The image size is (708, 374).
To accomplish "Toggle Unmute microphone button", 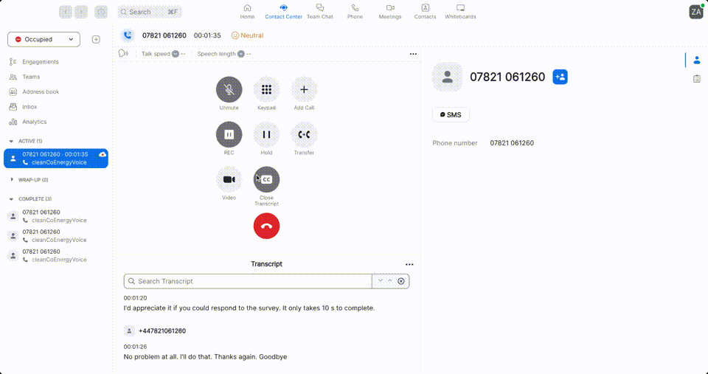I will (x=229, y=90).
